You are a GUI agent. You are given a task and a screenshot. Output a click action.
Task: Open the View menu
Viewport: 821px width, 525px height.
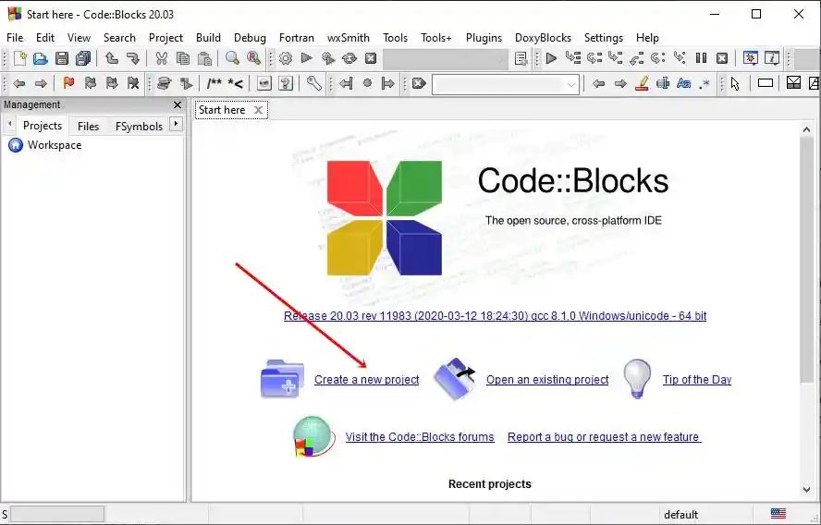point(79,38)
